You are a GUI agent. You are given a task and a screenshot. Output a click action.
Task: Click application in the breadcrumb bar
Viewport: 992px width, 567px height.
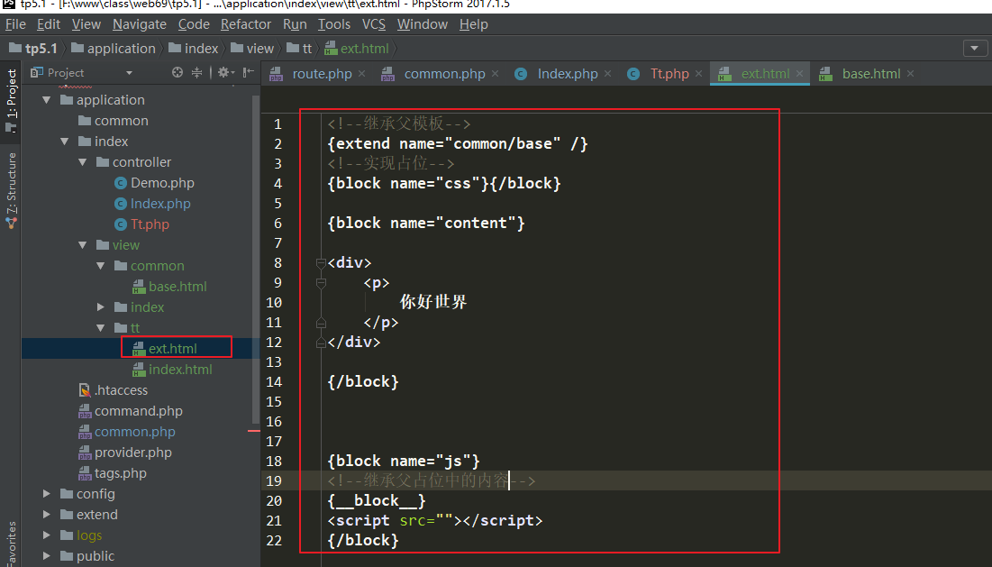pyautogui.click(x=114, y=48)
